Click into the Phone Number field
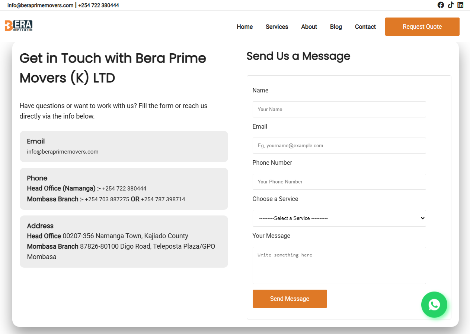The image size is (470, 334). [339, 182]
